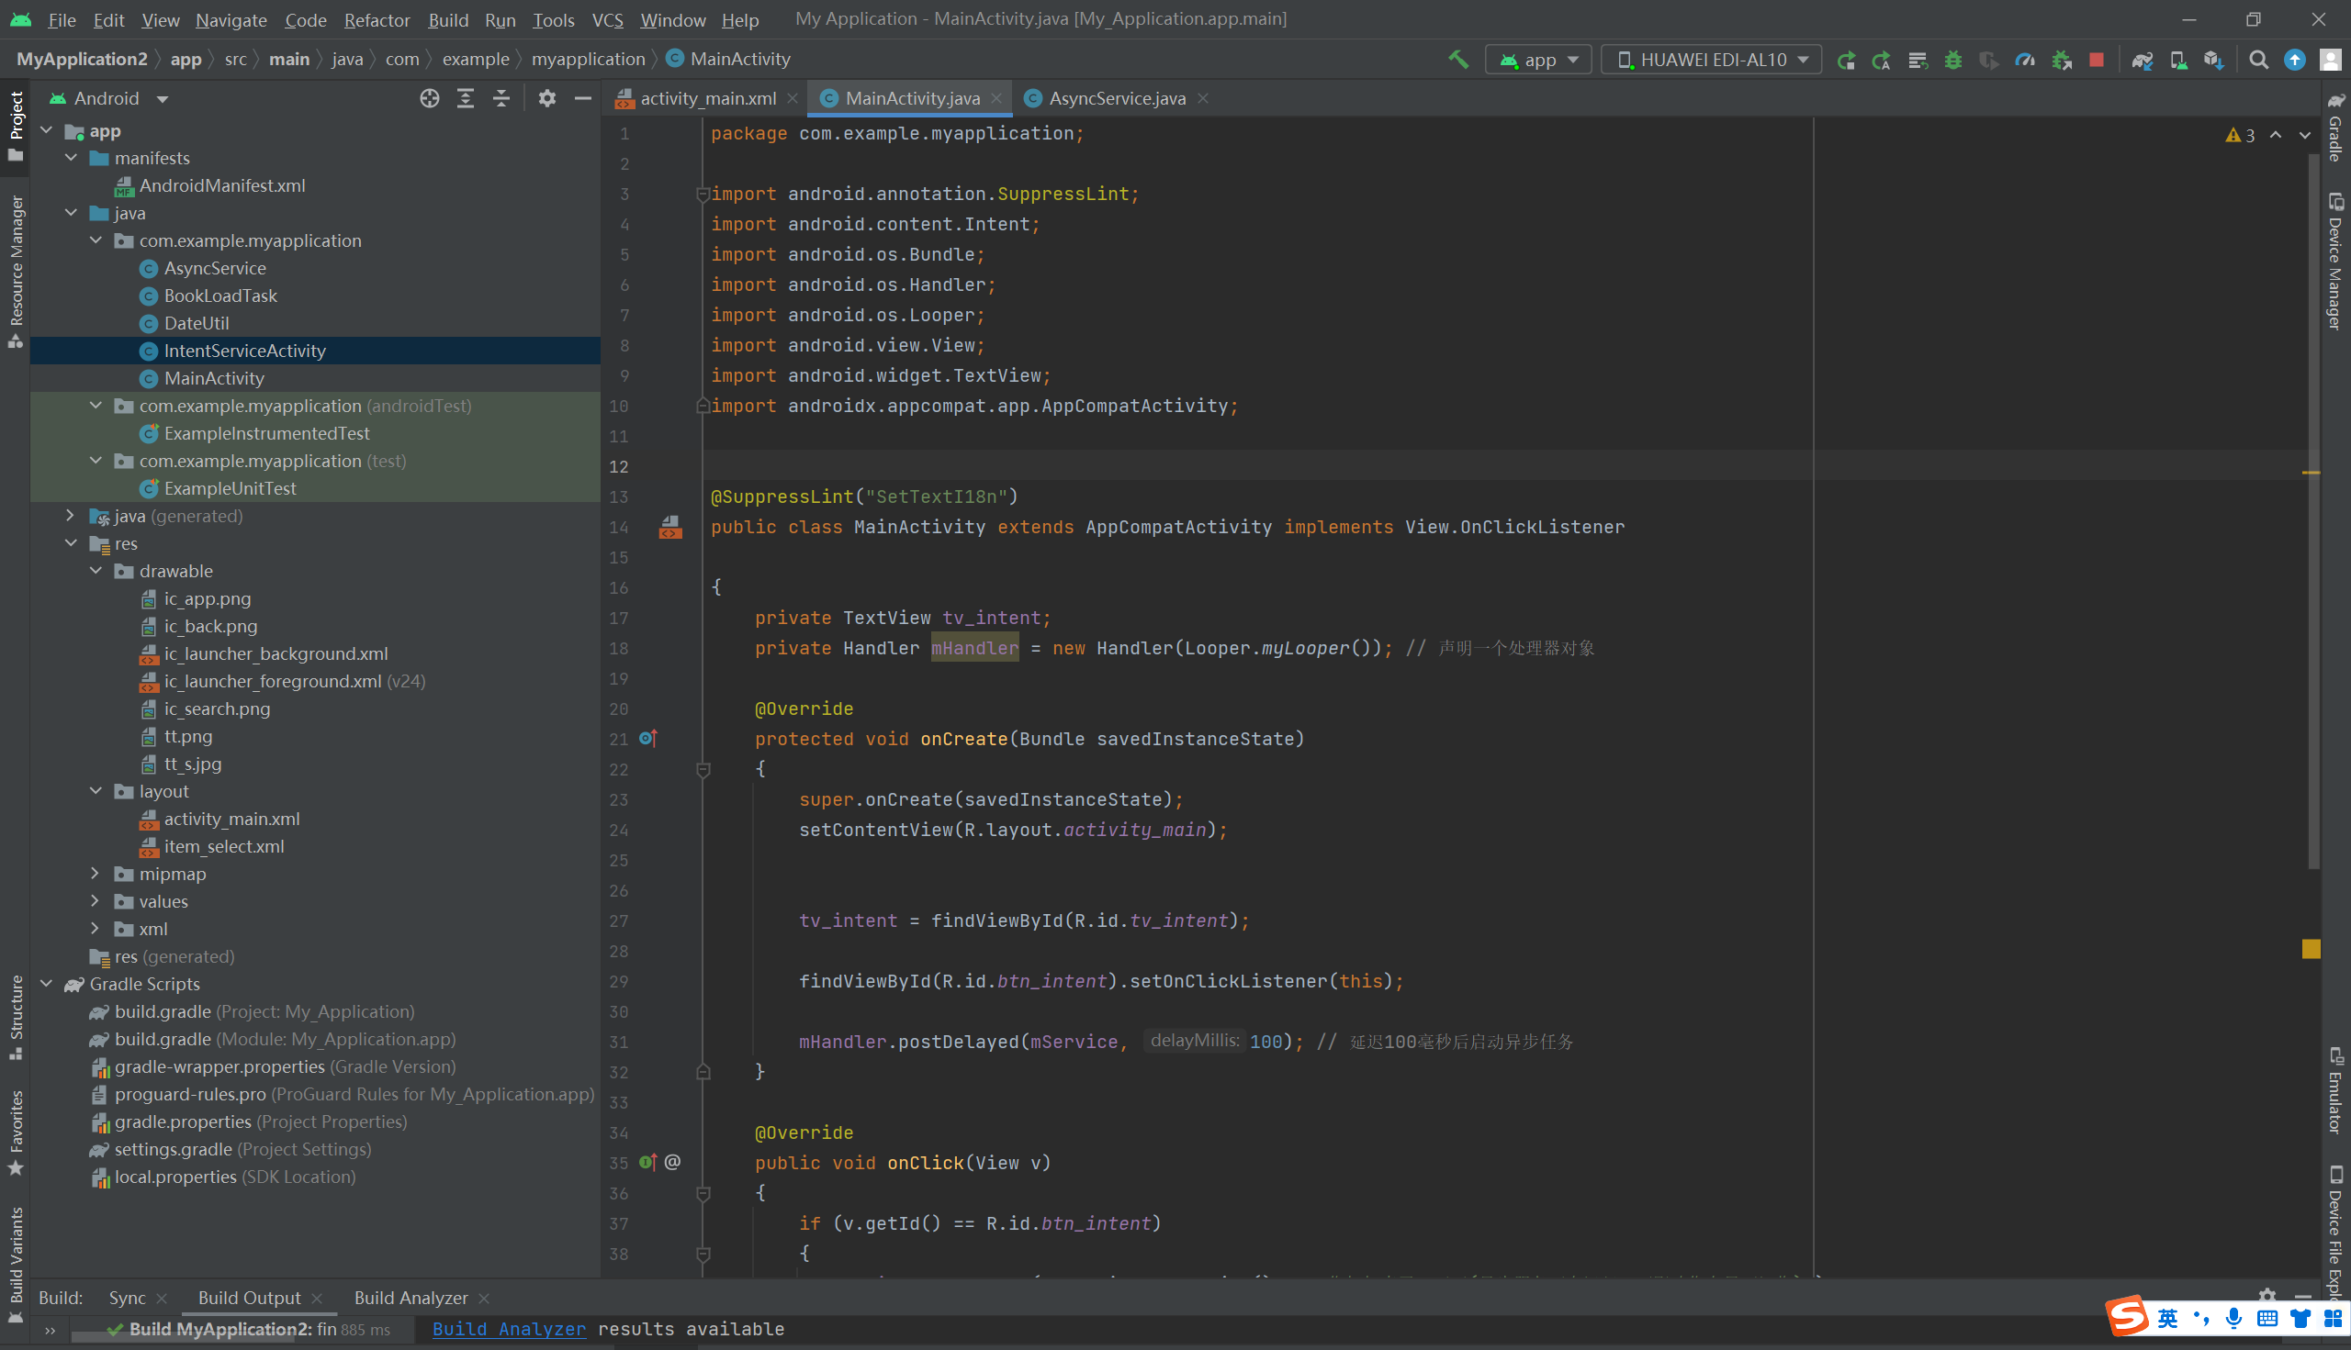Click the Build Analyzer results link
The image size is (2351, 1350).
(x=509, y=1329)
